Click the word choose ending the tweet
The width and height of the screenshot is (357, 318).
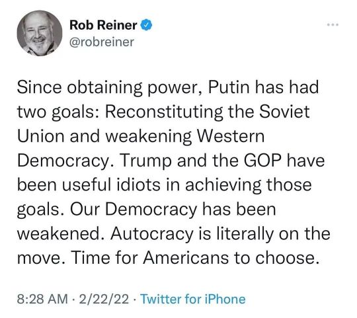(x=284, y=258)
